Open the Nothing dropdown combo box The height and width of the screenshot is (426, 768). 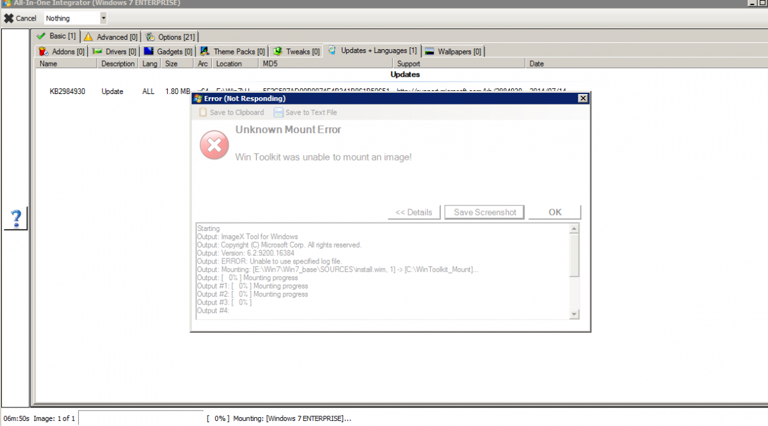[x=76, y=18]
